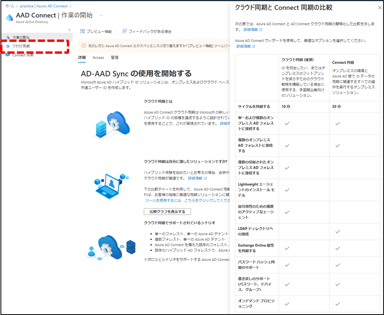Click the laptop user illustration
The height and width of the screenshot is (315, 384).
pos(112,185)
